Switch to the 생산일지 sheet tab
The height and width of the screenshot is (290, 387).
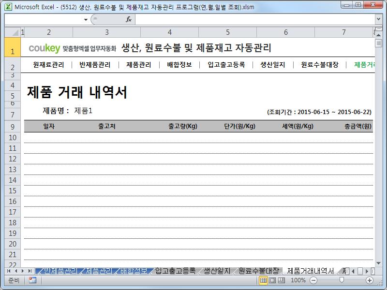(x=217, y=271)
